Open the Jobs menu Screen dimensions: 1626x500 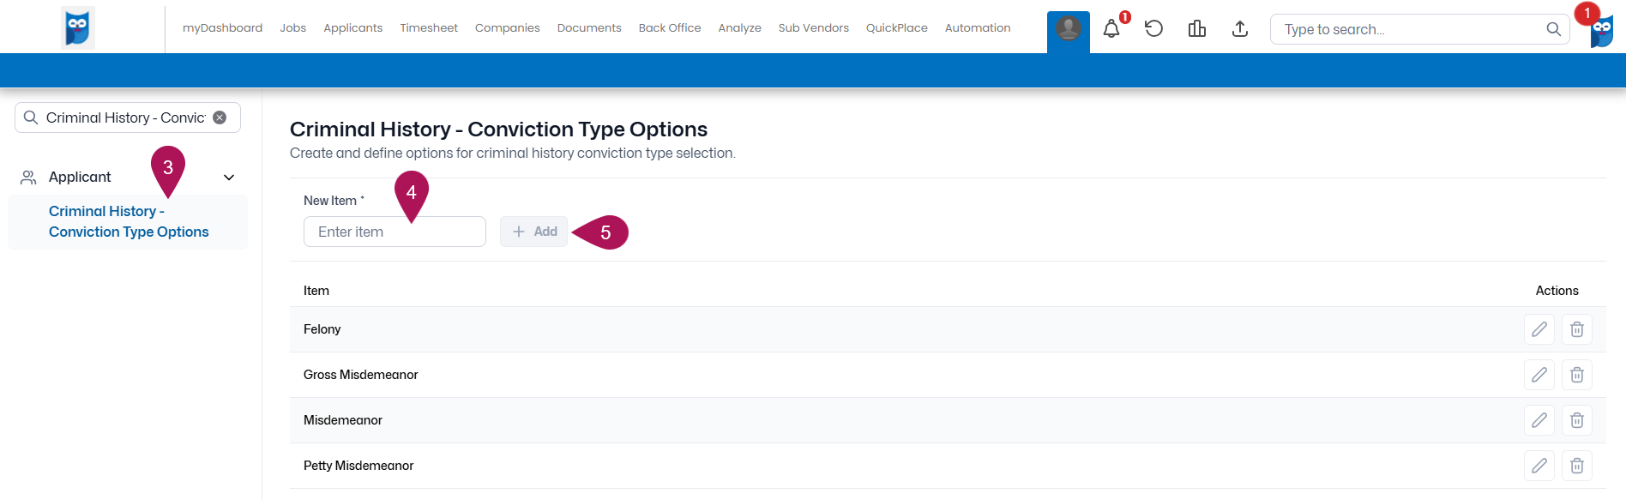[292, 28]
